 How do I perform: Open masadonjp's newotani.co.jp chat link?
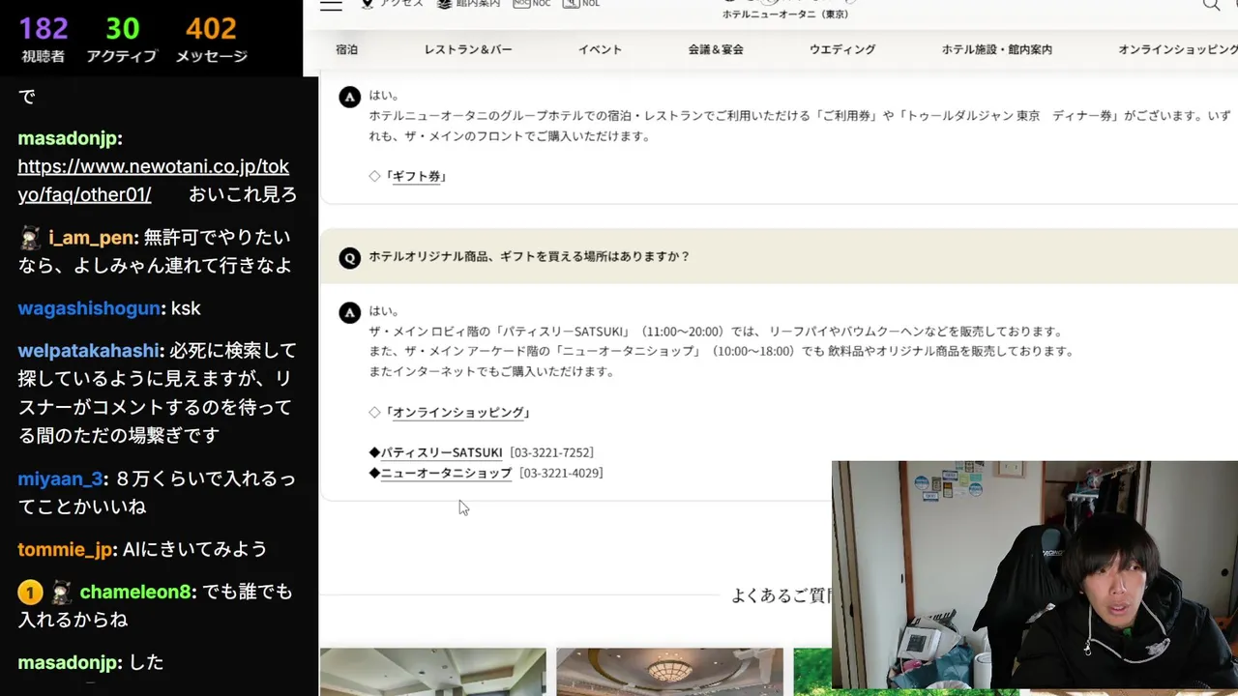153,180
